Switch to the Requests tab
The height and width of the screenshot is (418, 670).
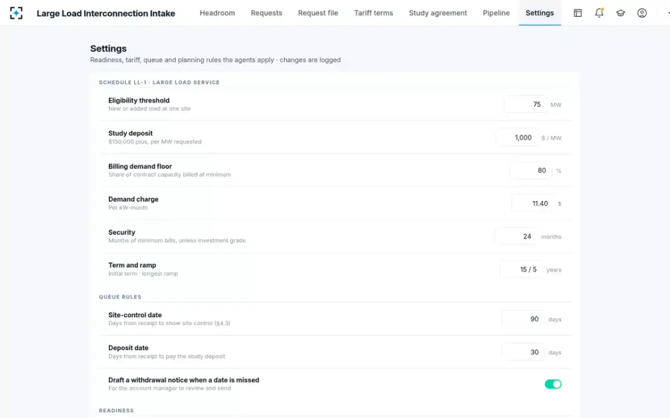(x=266, y=13)
